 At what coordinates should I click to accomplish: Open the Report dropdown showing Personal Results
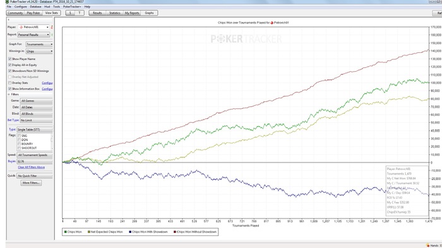pyautogui.click(x=33, y=35)
